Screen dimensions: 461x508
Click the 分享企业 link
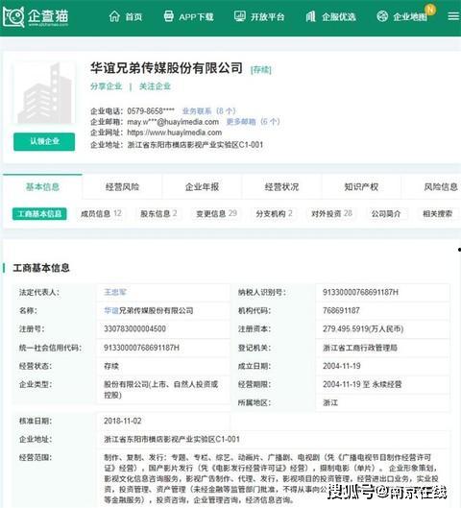pyautogui.click(x=107, y=86)
